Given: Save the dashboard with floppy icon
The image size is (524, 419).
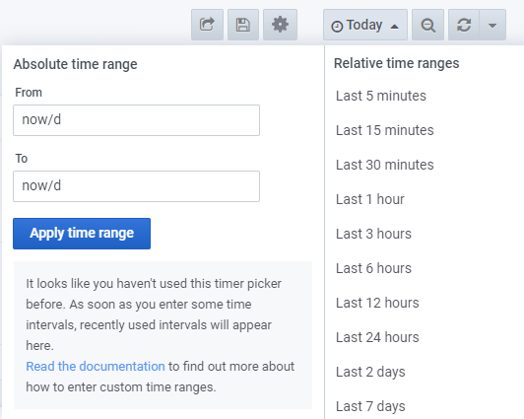Looking at the screenshot, I should [x=243, y=25].
